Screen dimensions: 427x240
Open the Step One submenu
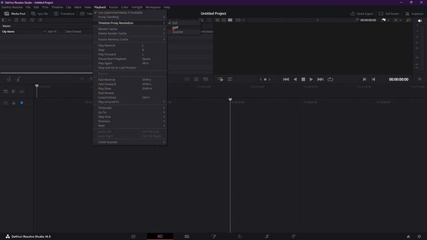point(130,117)
